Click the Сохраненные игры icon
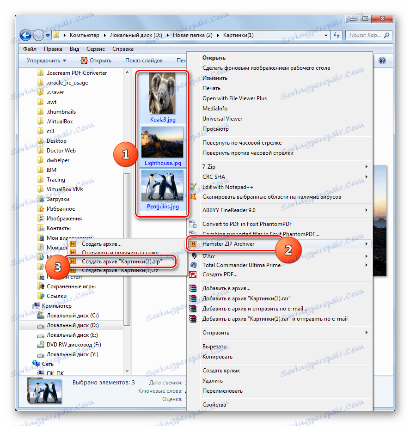The height and width of the screenshot is (426, 410). (41, 286)
